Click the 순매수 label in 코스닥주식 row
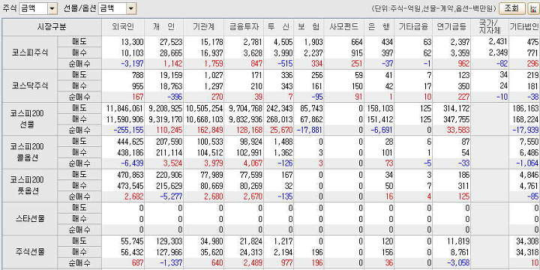The width and height of the screenshot is (540, 270). click(79, 97)
